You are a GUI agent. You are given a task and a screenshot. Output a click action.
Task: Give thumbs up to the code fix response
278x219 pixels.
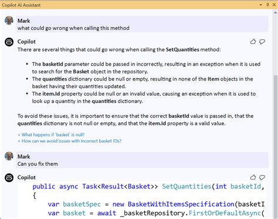253,177
